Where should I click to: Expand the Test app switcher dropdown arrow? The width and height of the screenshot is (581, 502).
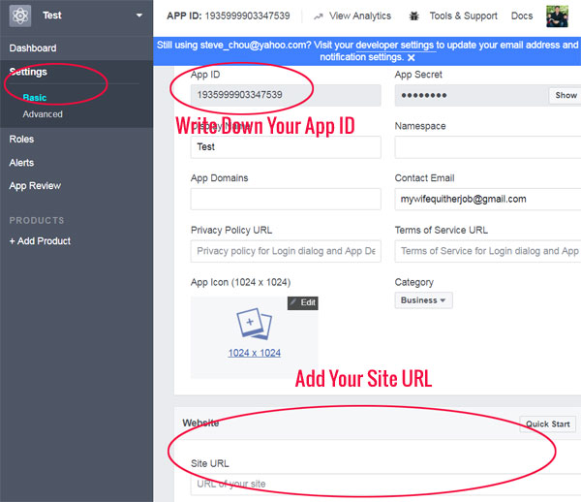(138, 16)
